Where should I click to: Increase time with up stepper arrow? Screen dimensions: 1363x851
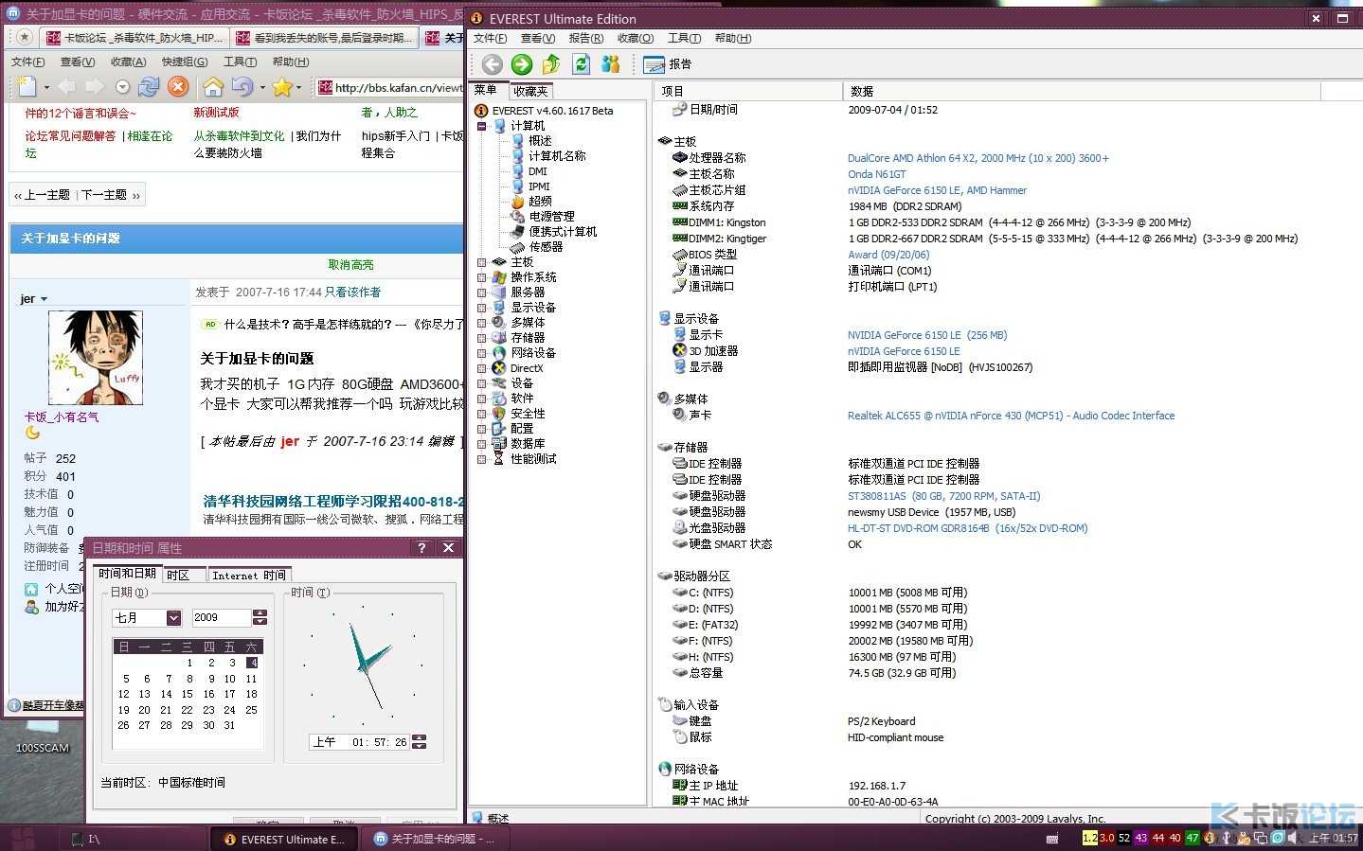[420, 737]
